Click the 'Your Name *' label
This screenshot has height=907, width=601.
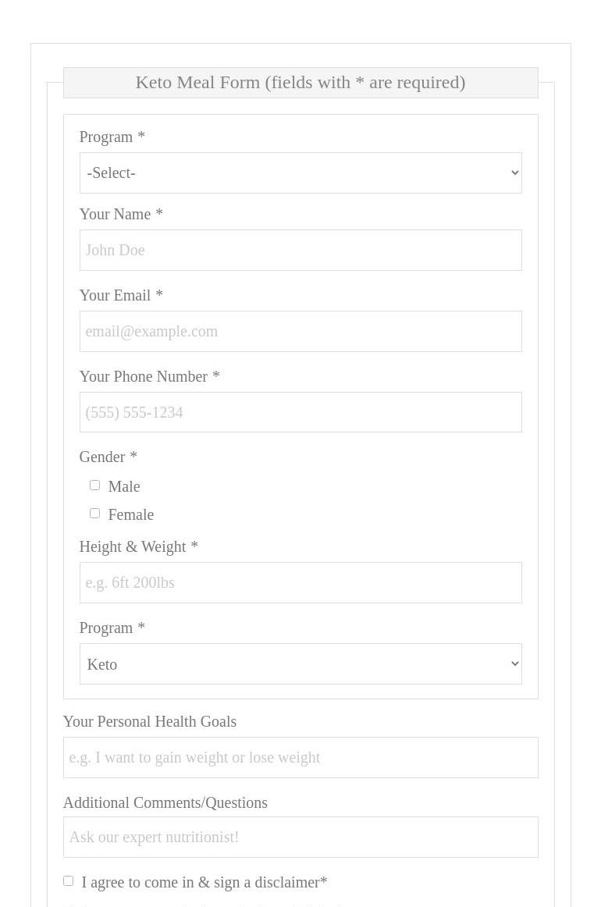click(x=120, y=214)
